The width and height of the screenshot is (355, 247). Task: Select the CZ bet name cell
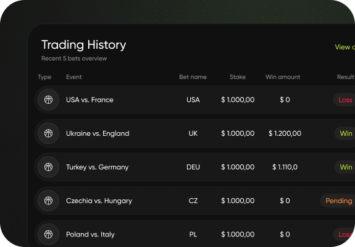[193, 201]
